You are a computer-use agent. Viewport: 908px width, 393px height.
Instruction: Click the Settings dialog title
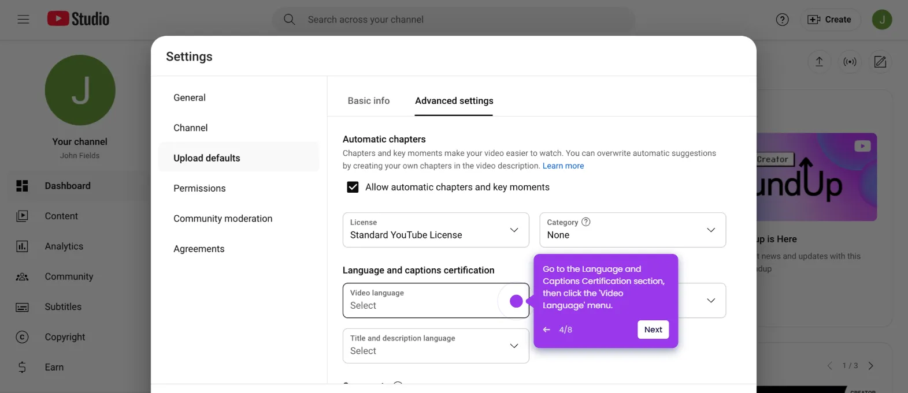[x=189, y=57]
